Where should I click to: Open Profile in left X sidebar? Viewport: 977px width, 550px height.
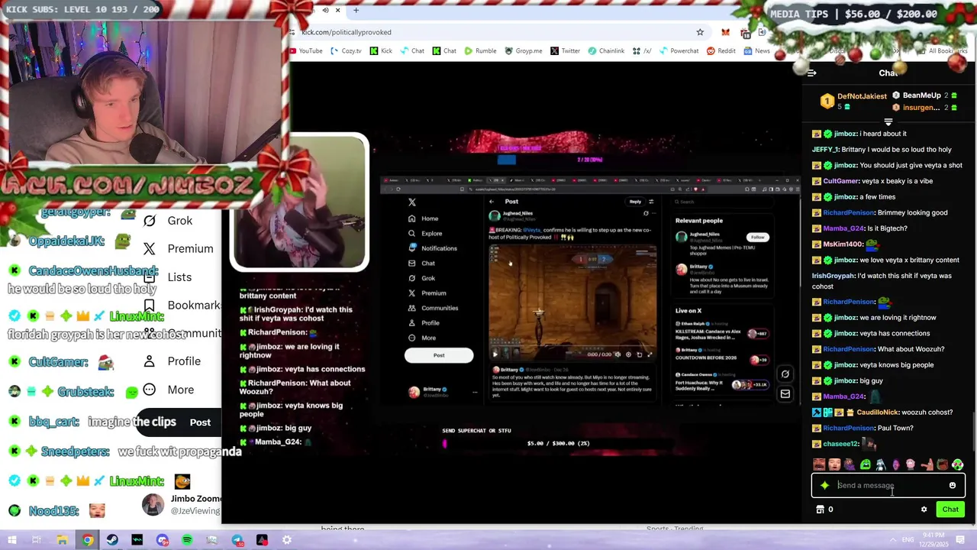173,361
